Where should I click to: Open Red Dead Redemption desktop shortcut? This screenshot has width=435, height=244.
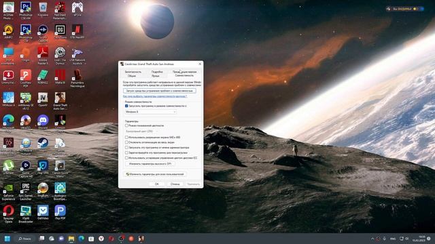point(60,11)
